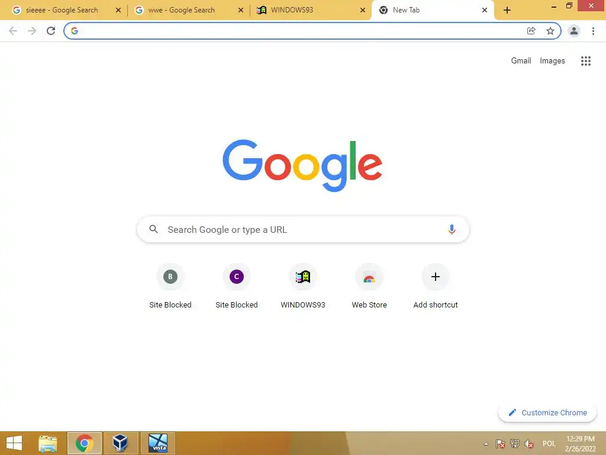Open the Google apps grid

(586, 61)
